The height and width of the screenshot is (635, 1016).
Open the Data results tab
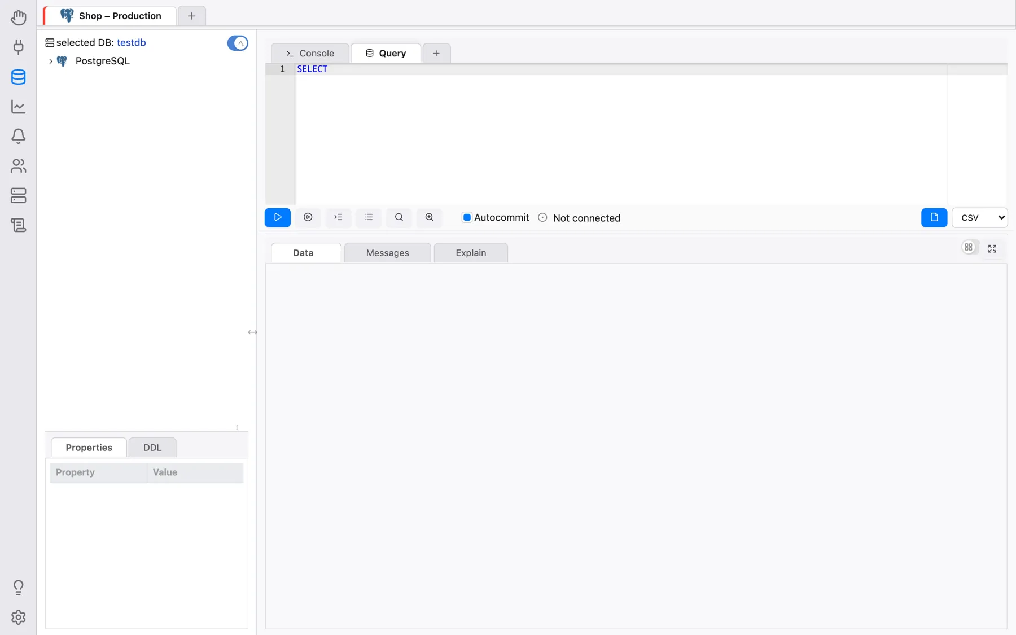[x=306, y=253]
